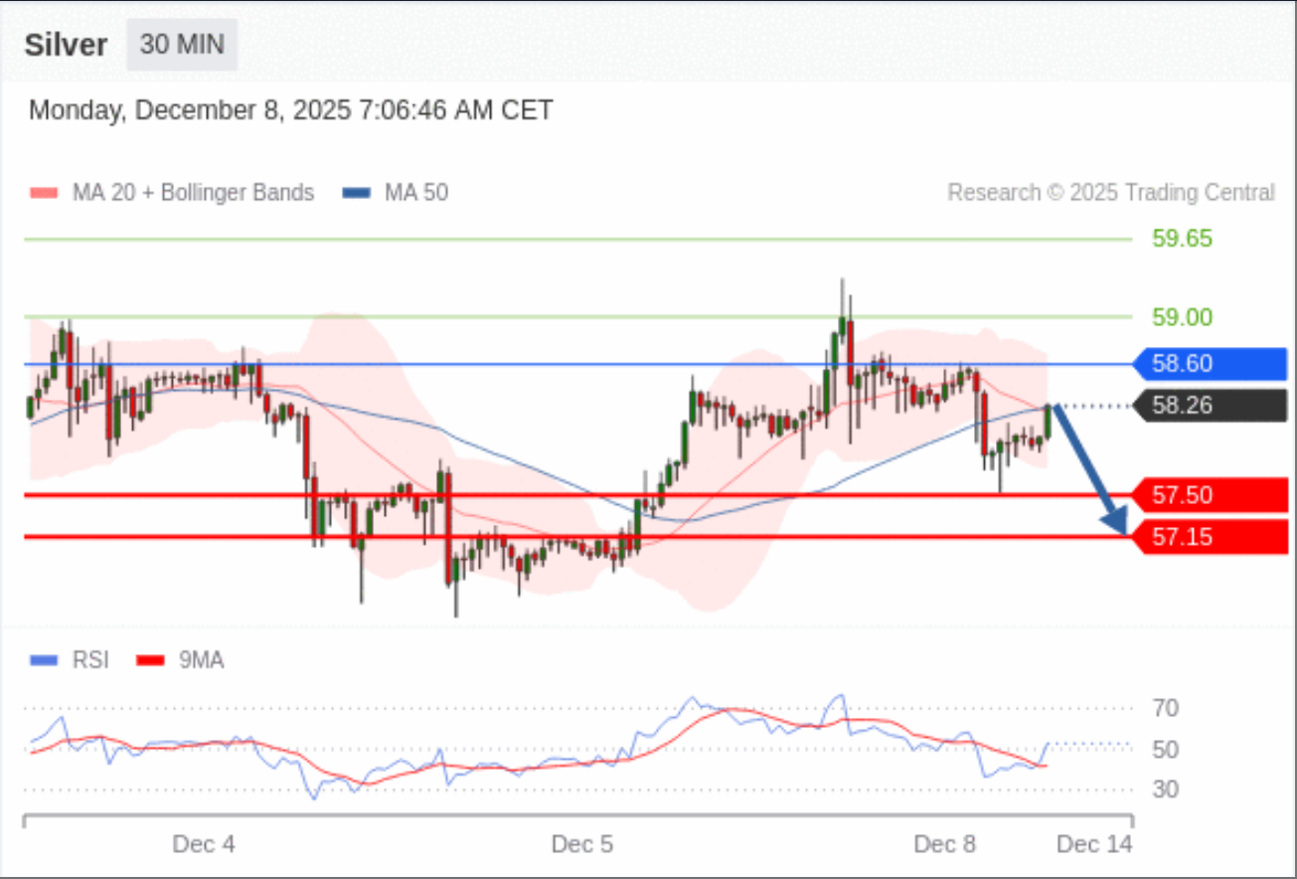Click the MA 20 + Bollinger Bands legend swatch
This screenshot has height=879, width=1297.
(45, 193)
